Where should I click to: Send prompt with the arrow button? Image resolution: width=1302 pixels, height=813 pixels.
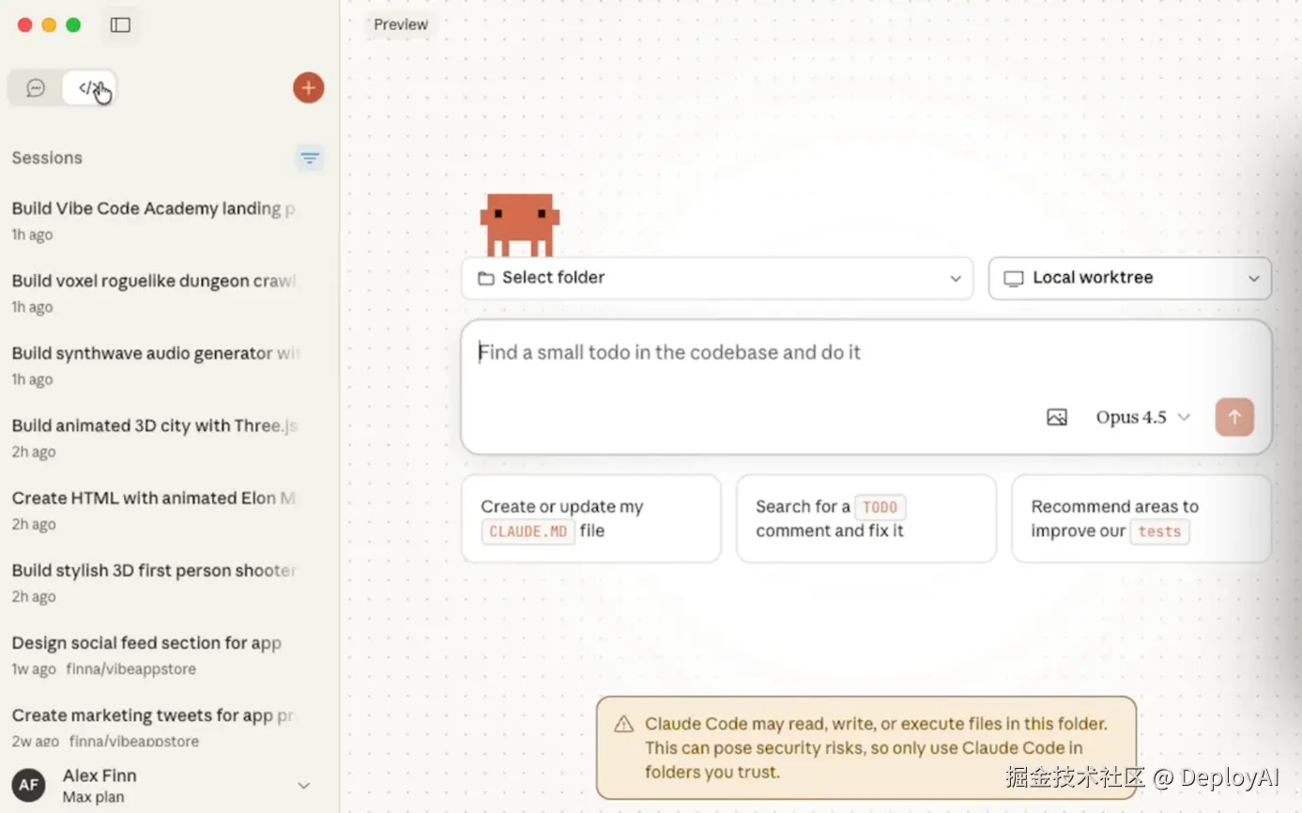click(1234, 418)
